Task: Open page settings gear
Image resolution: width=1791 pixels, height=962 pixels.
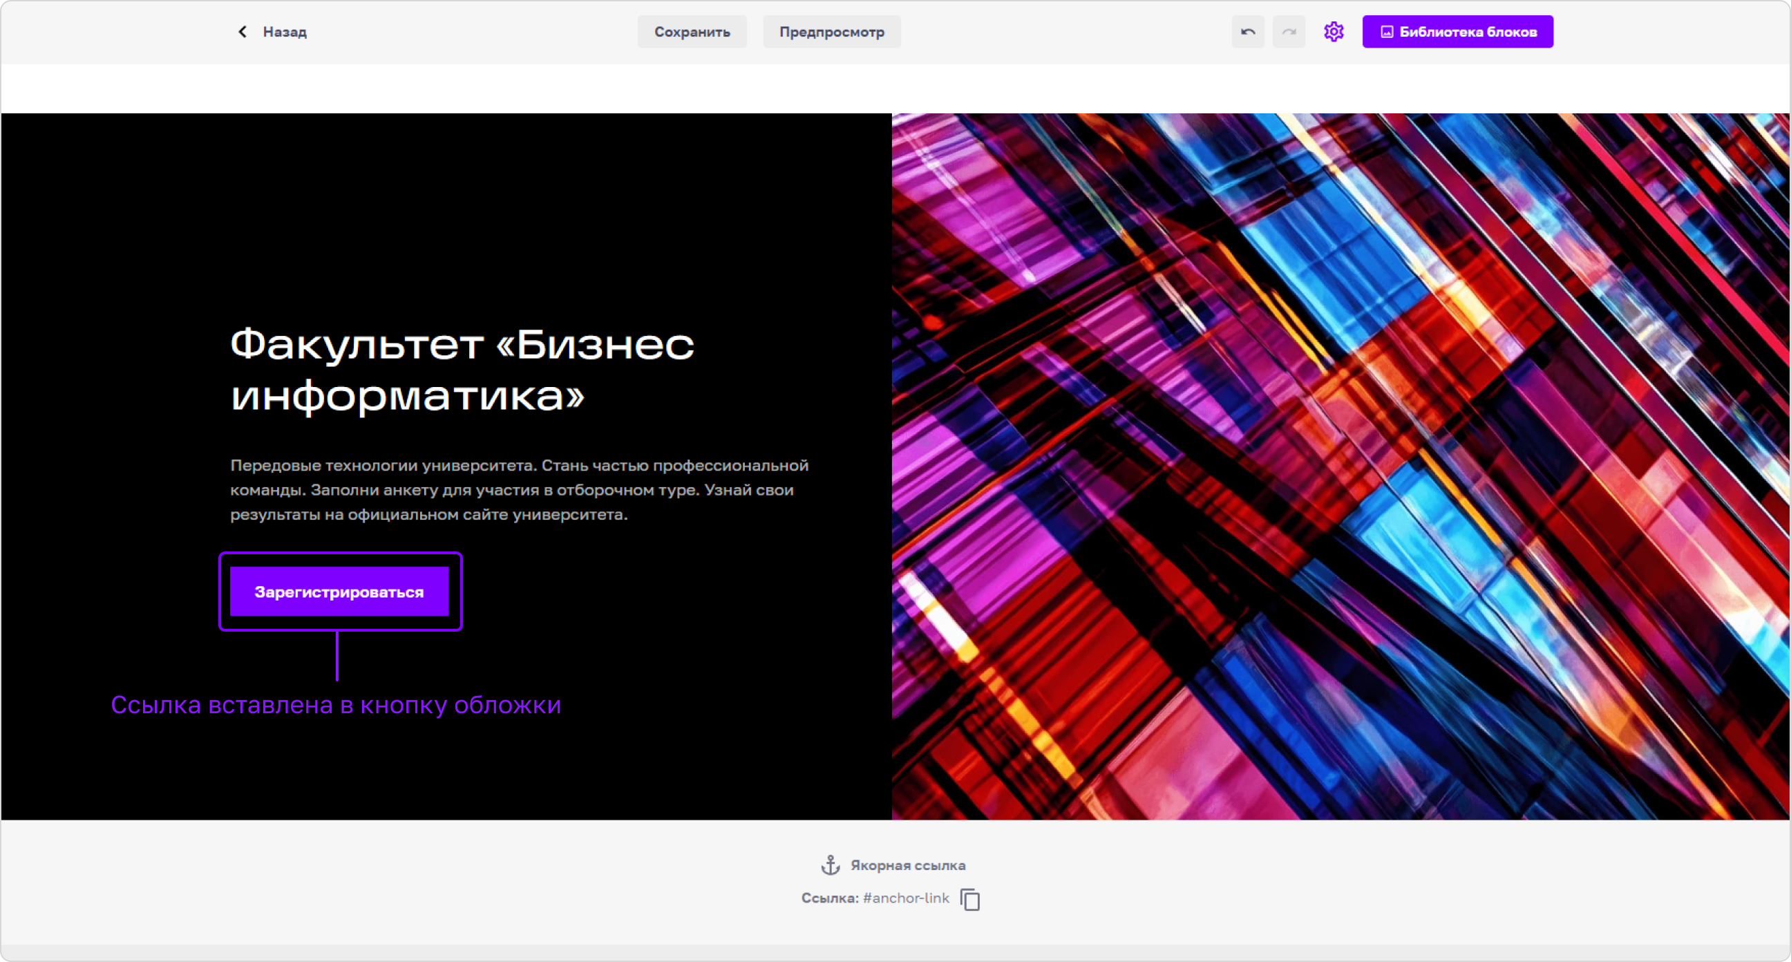Action: tap(1334, 32)
